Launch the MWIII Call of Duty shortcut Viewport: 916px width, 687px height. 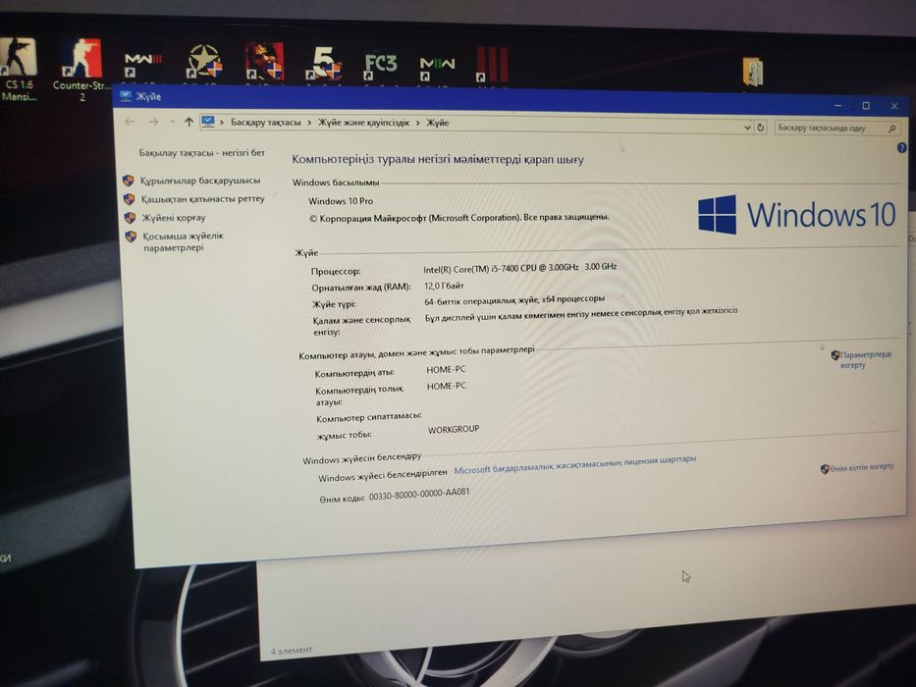click(143, 64)
